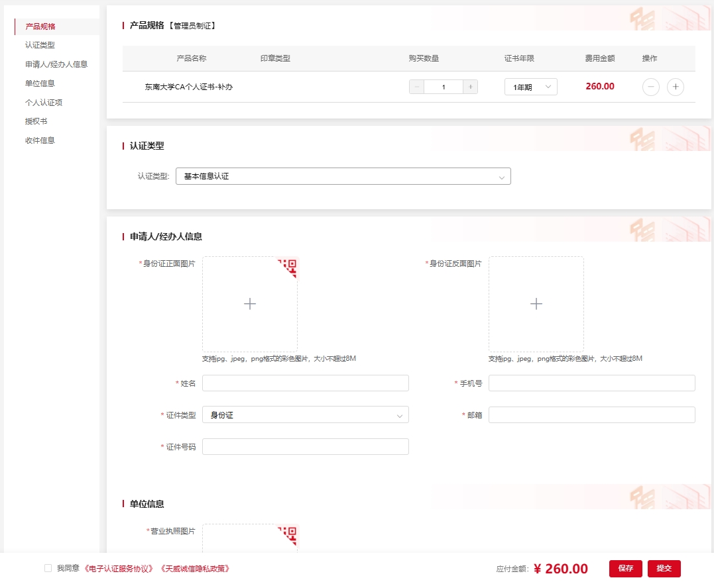Open the 证件类型 dropdown showing 身份证

[305, 415]
